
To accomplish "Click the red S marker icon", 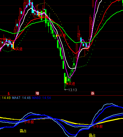I will [9, 93].
